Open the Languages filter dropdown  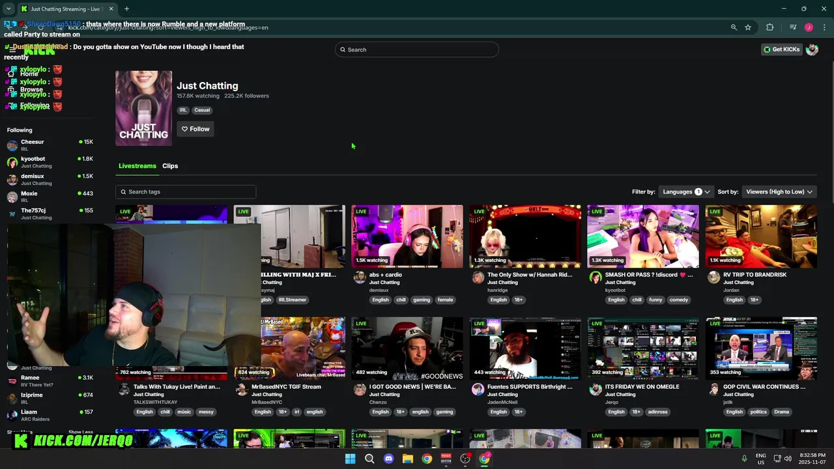tap(686, 192)
